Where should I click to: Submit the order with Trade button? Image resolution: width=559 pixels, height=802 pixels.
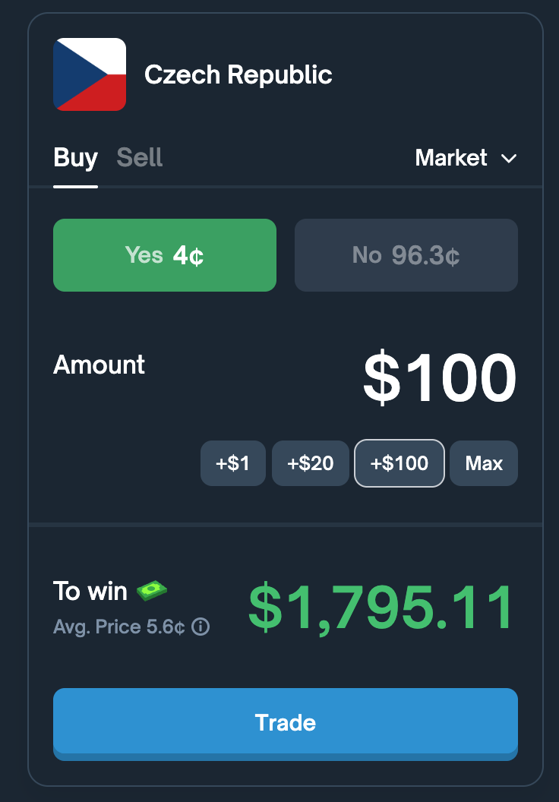click(286, 722)
